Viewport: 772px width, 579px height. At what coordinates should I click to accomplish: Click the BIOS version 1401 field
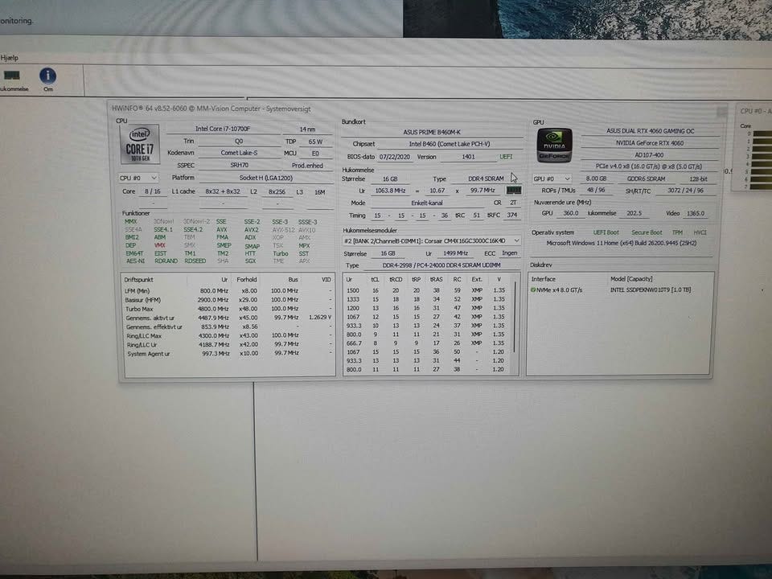tap(468, 157)
